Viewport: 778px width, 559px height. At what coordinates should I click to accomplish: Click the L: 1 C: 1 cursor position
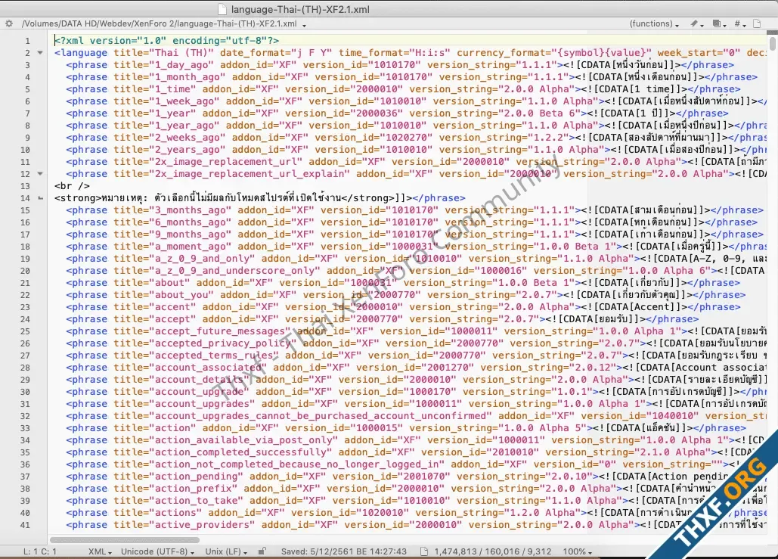click(x=39, y=551)
